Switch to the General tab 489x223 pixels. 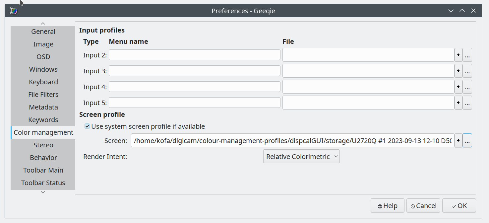(x=43, y=32)
